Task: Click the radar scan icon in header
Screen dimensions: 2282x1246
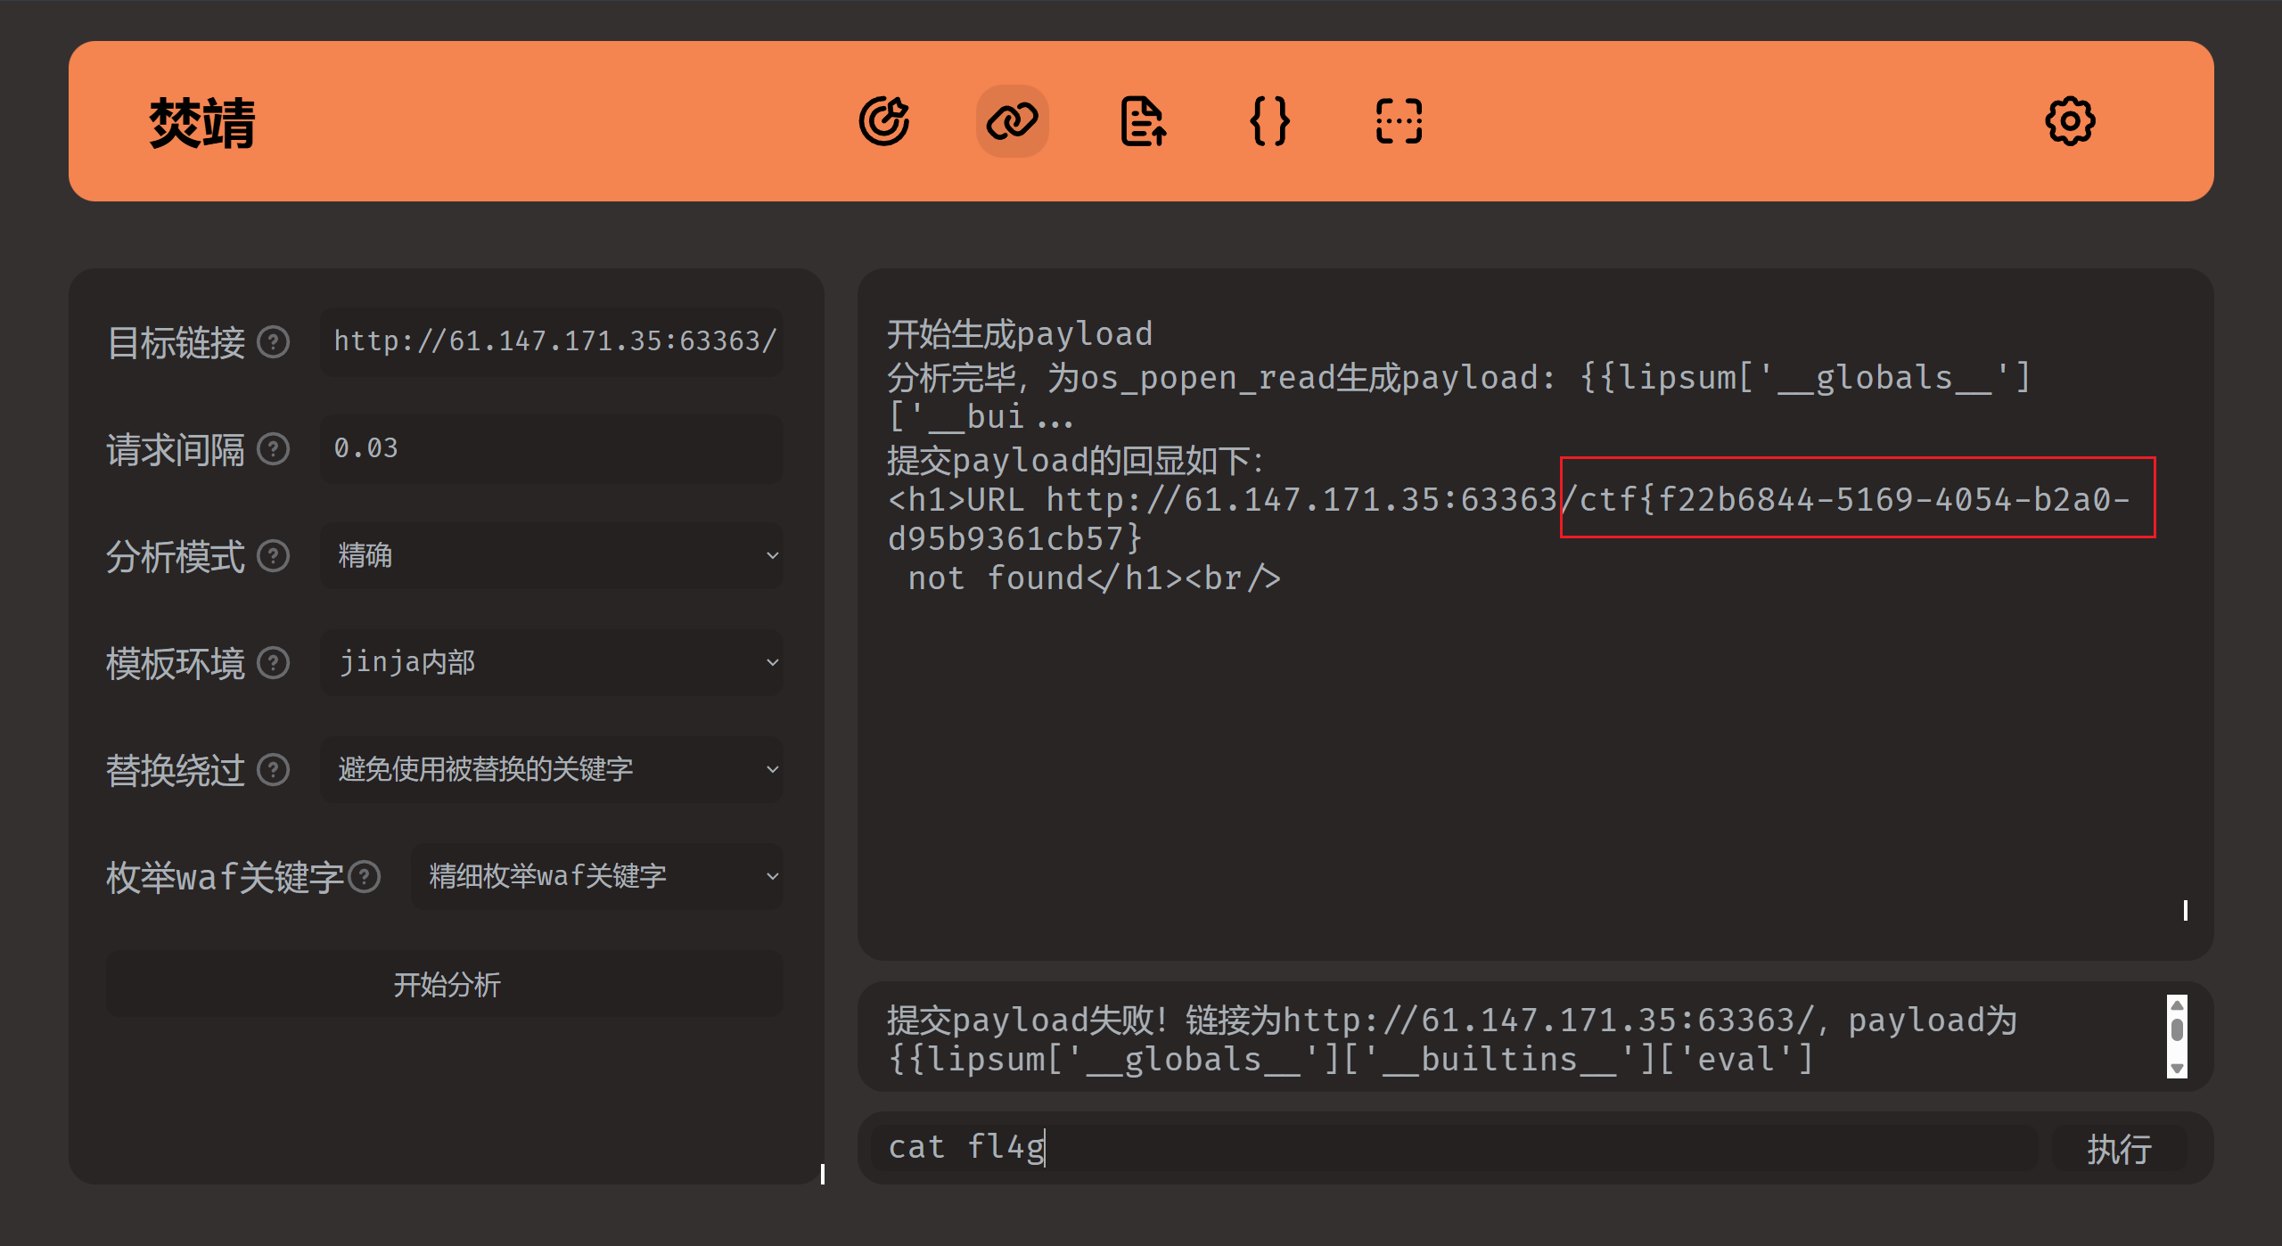Action: click(883, 121)
